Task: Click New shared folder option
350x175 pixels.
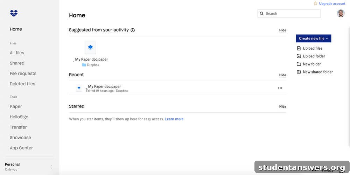Action: pos(318,72)
